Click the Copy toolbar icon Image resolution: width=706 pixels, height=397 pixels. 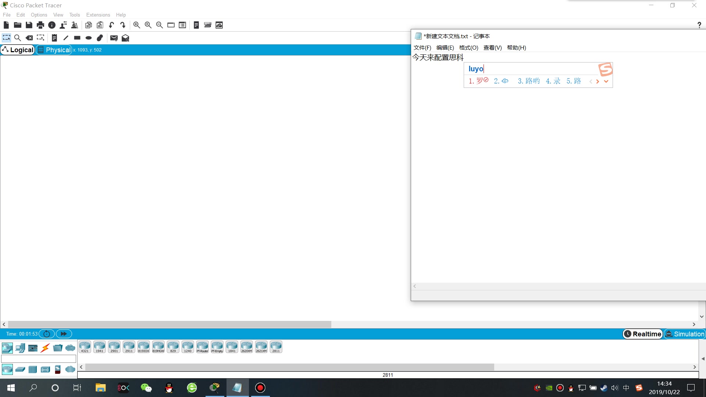pos(89,25)
